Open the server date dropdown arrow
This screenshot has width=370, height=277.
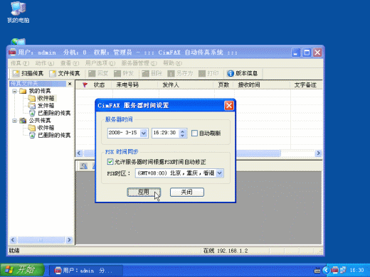coord(144,133)
